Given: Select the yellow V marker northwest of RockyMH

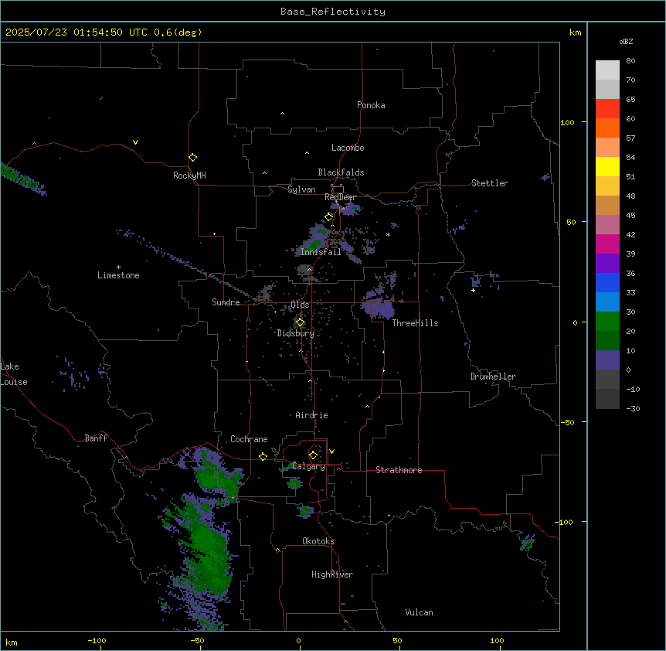Looking at the screenshot, I should point(135,142).
